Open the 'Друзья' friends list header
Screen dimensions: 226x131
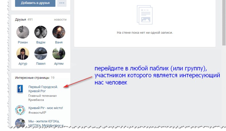21,20
